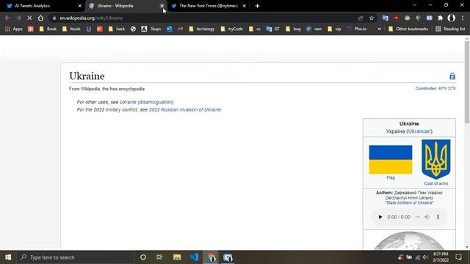The width and height of the screenshot is (470, 264).
Task: Open a new browser tab
Action: [x=257, y=6]
